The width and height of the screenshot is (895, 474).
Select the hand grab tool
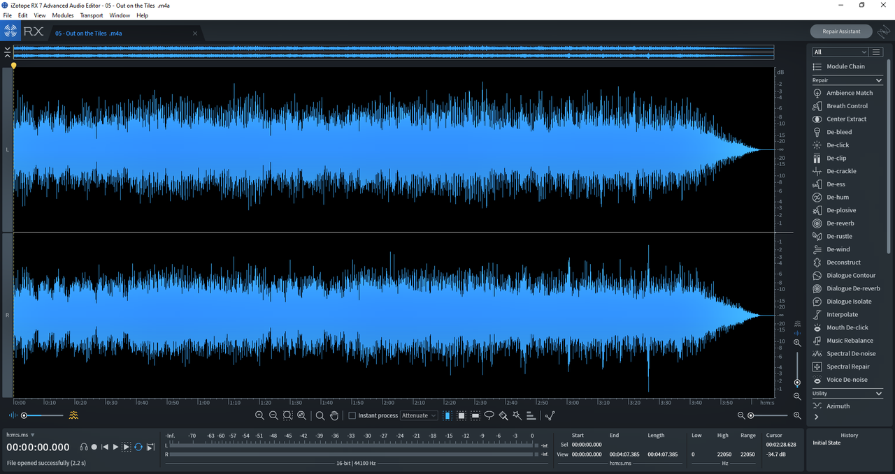(334, 415)
